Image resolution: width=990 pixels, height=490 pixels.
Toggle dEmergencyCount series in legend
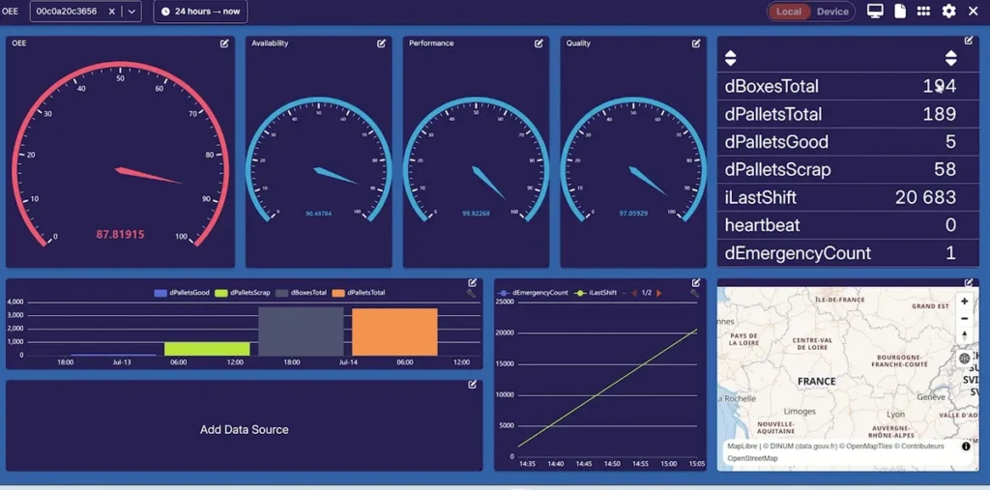pyautogui.click(x=534, y=293)
